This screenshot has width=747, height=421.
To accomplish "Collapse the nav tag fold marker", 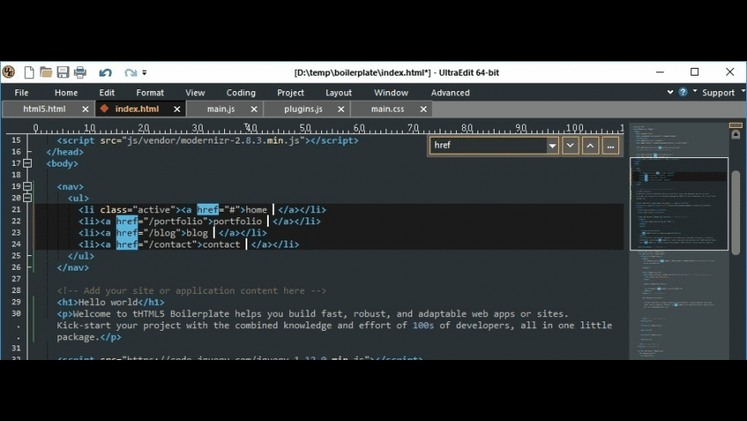I will pos(27,186).
